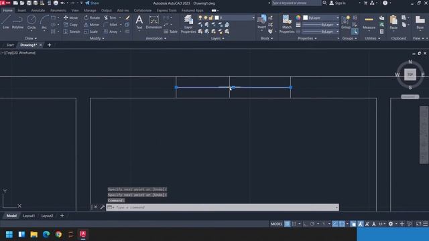Viewport: 429px width, 241px height.
Task: Expand the Modify panel
Action: (x=97, y=39)
